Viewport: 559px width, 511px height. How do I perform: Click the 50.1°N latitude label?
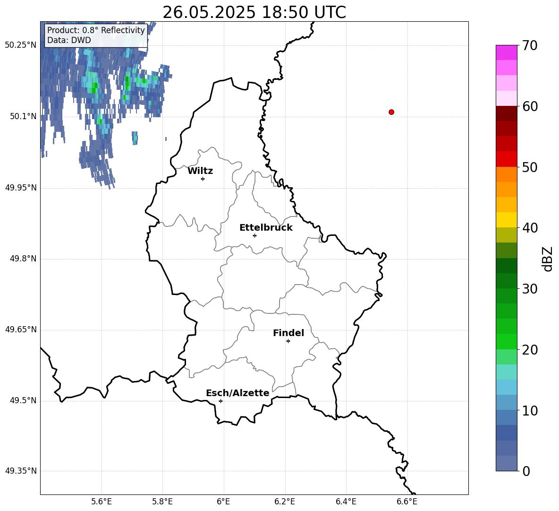tap(23, 116)
